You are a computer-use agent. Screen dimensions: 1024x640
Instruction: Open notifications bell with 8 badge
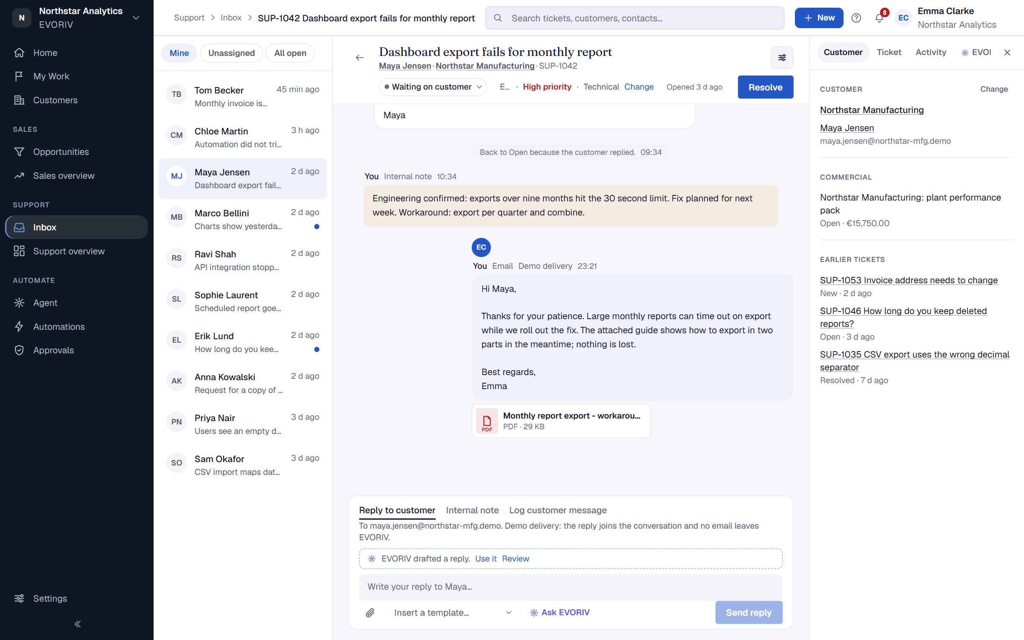click(879, 18)
